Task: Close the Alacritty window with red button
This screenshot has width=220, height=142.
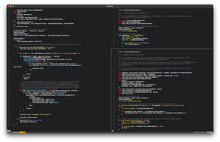Action: point(9,6)
